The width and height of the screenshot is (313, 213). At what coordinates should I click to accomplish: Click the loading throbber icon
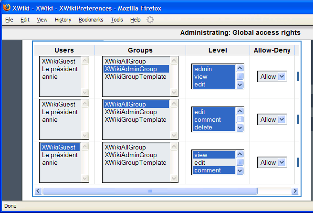tap(150, 20)
